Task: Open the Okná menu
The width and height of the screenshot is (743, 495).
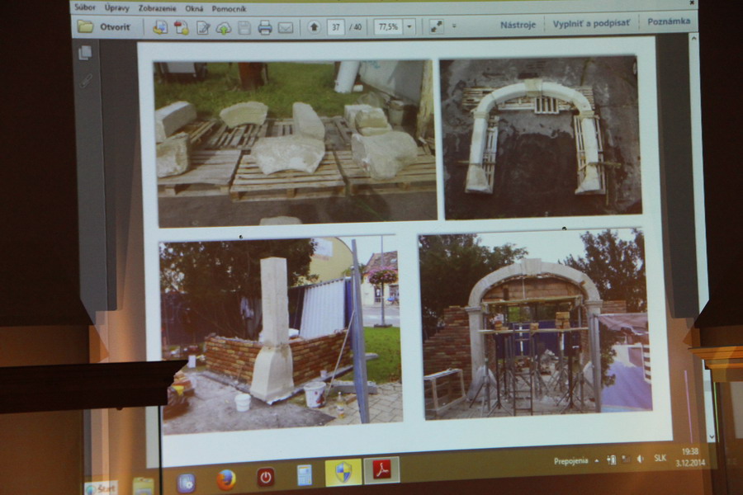Action: pyautogui.click(x=194, y=8)
